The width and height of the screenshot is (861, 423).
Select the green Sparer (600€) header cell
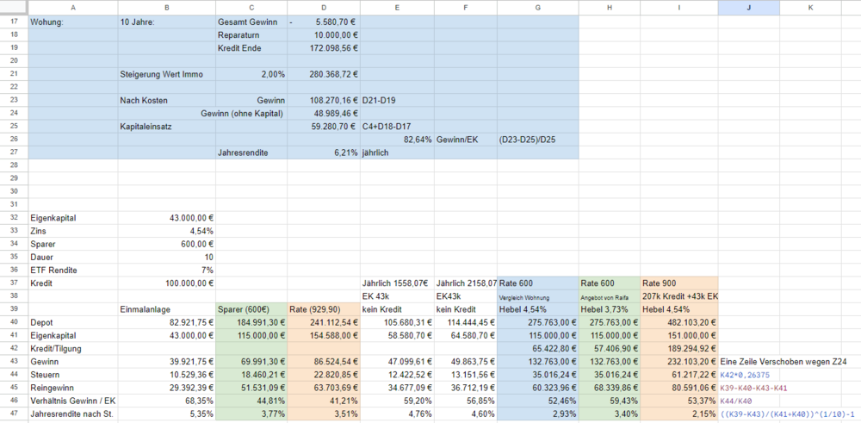click(x=251, y=309)
